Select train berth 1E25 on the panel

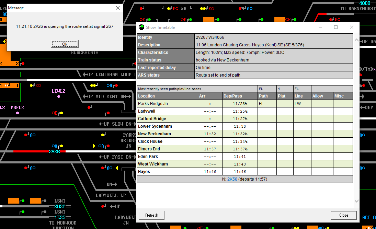60,217
